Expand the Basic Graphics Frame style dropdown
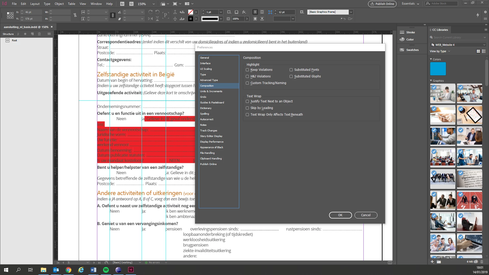 (x=351, y=12)
